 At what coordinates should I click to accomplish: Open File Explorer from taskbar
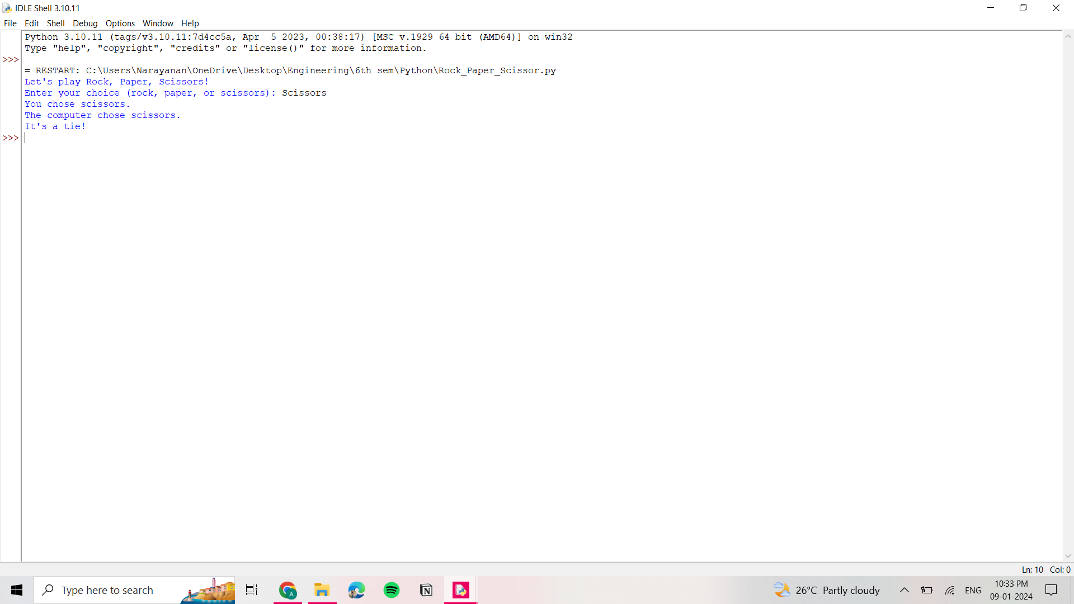(322, 590)
